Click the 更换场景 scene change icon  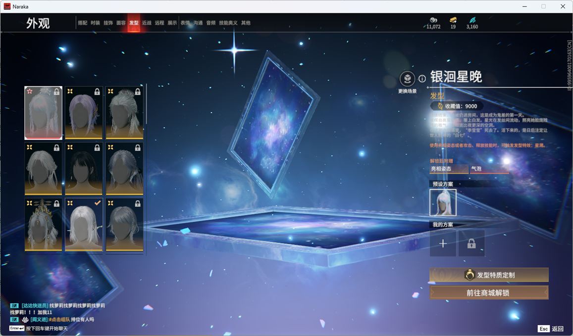(407, 79)
